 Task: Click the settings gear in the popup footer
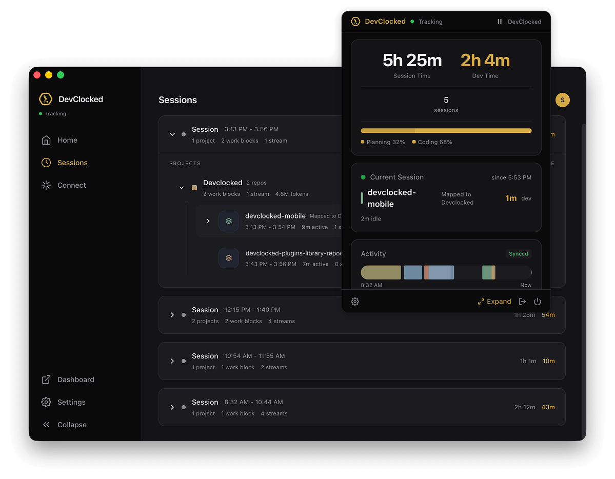click(355, 302)
